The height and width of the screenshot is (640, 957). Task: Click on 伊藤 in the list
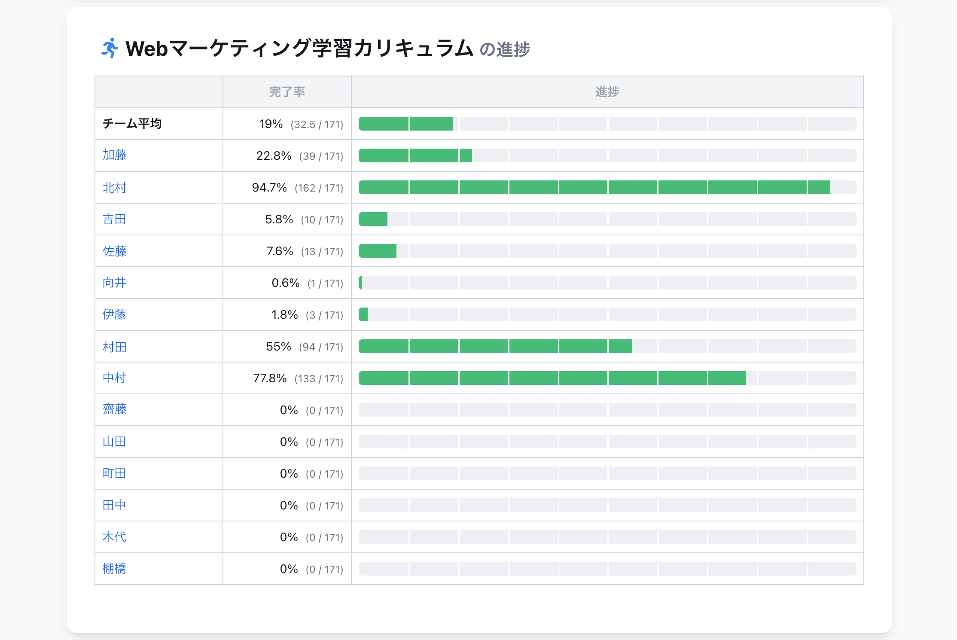[115, 314]
